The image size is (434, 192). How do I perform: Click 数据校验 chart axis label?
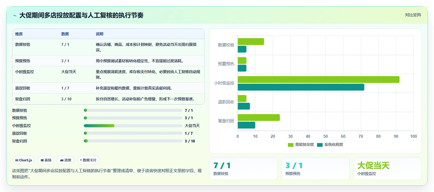pos(226,45)
